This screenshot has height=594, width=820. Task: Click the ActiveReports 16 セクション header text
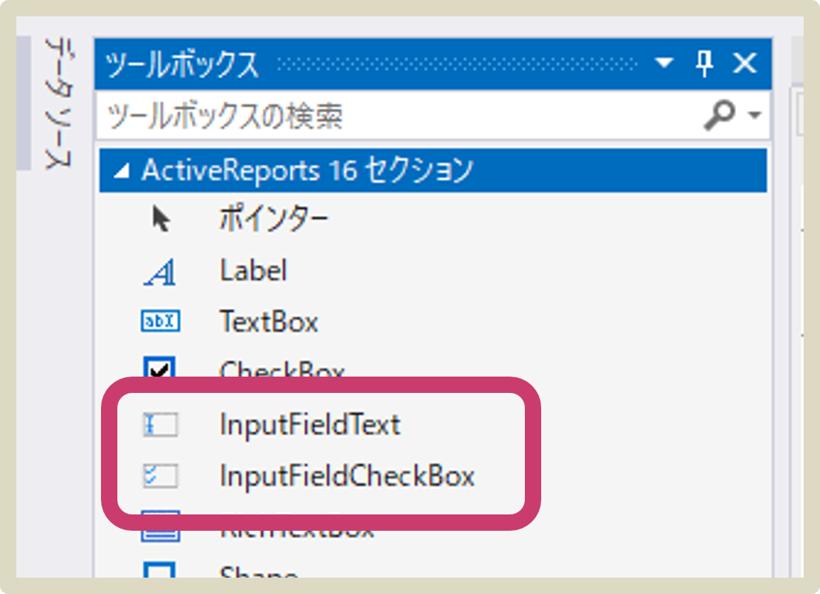click(x=307, y=171)
